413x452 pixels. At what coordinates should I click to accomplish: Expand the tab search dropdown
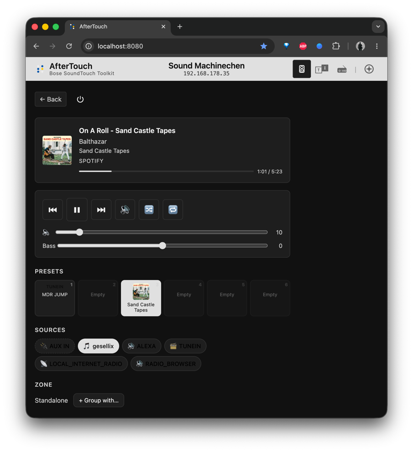(378, 26)
